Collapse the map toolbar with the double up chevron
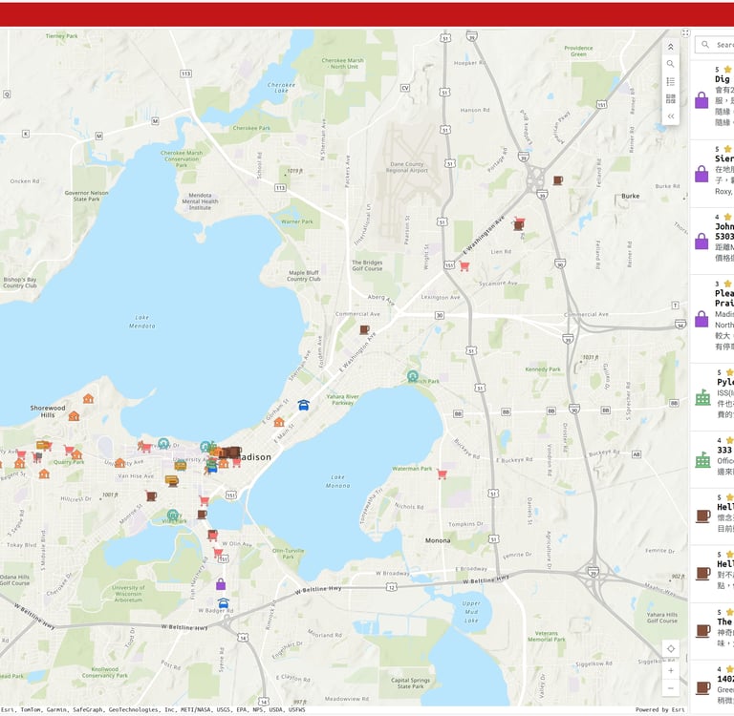The width and height of the screenshot is (734, 716). click(670, 47)
